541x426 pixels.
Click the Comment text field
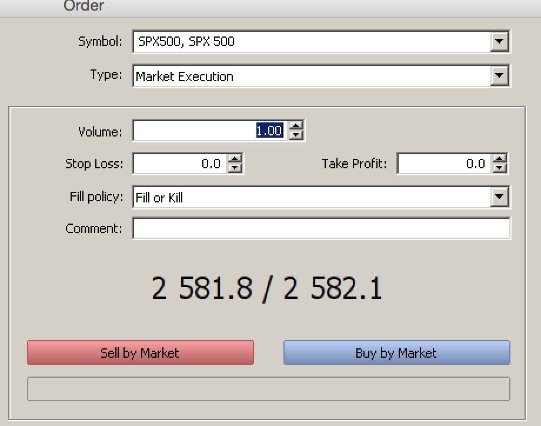[321, 228]
